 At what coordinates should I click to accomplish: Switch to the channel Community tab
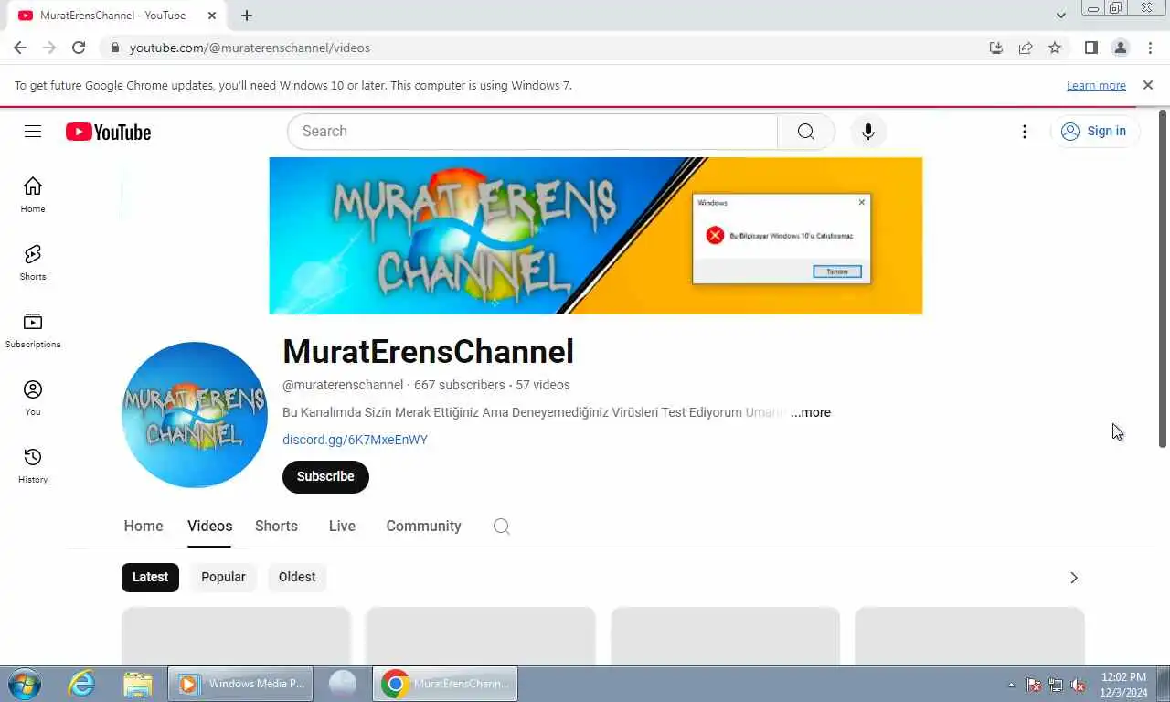click(x=423, y=526)
